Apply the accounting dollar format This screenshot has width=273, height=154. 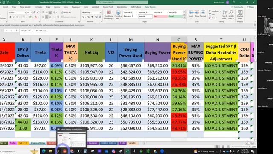click(x=83, y=17)
